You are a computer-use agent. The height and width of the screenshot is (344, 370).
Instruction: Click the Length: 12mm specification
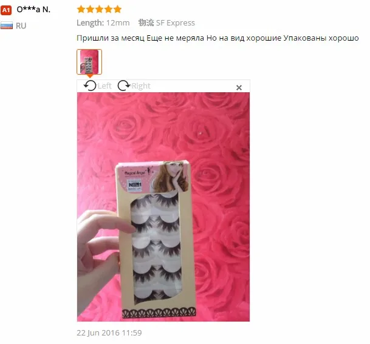tap(103, 23)
